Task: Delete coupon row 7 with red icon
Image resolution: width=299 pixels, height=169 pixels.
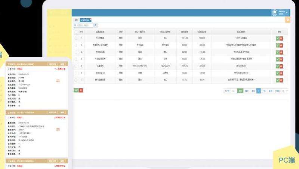Action: (281, 80)
